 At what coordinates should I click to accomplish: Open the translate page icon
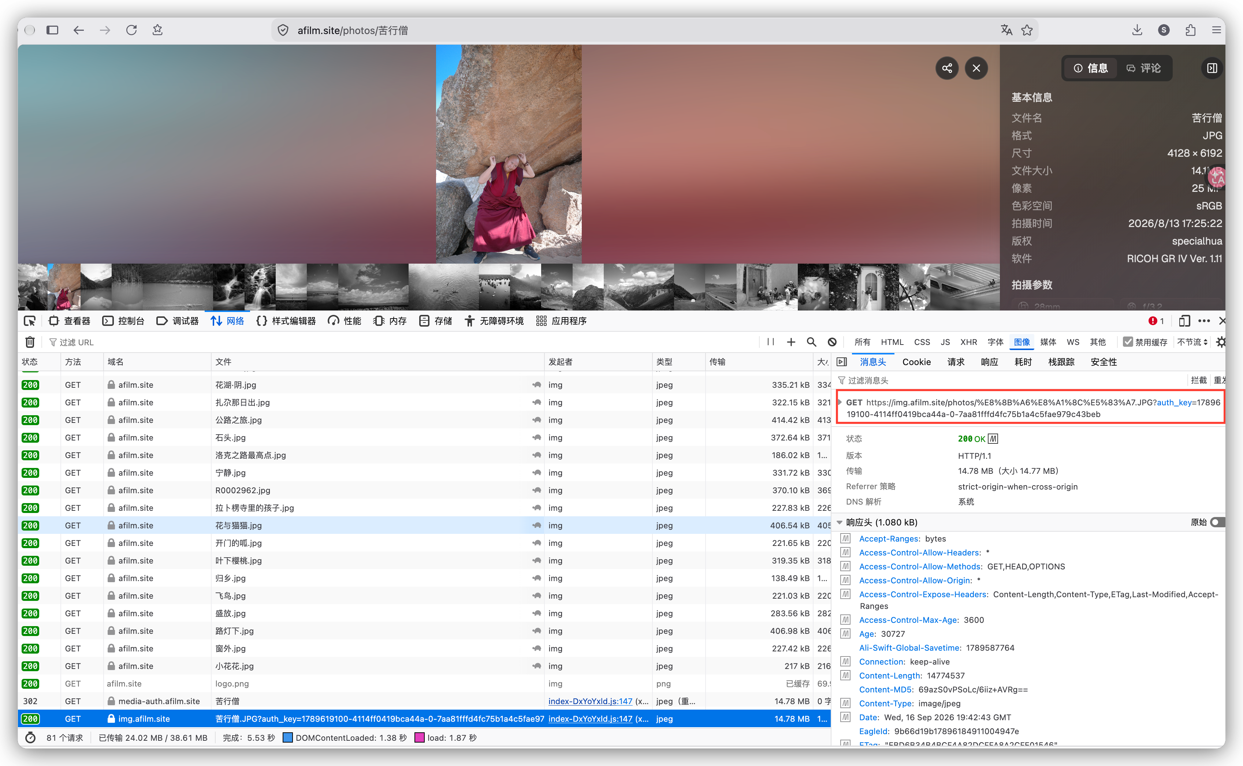[x=1006, y=30]
